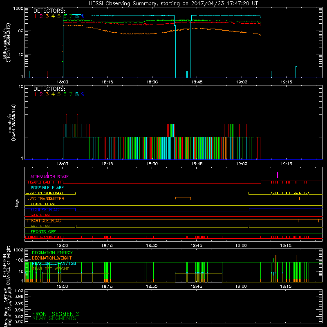Click 1000 y-axis value on front segments plot
The width and height of the screenshot is (327, 327).
click(x=18, y=9)
